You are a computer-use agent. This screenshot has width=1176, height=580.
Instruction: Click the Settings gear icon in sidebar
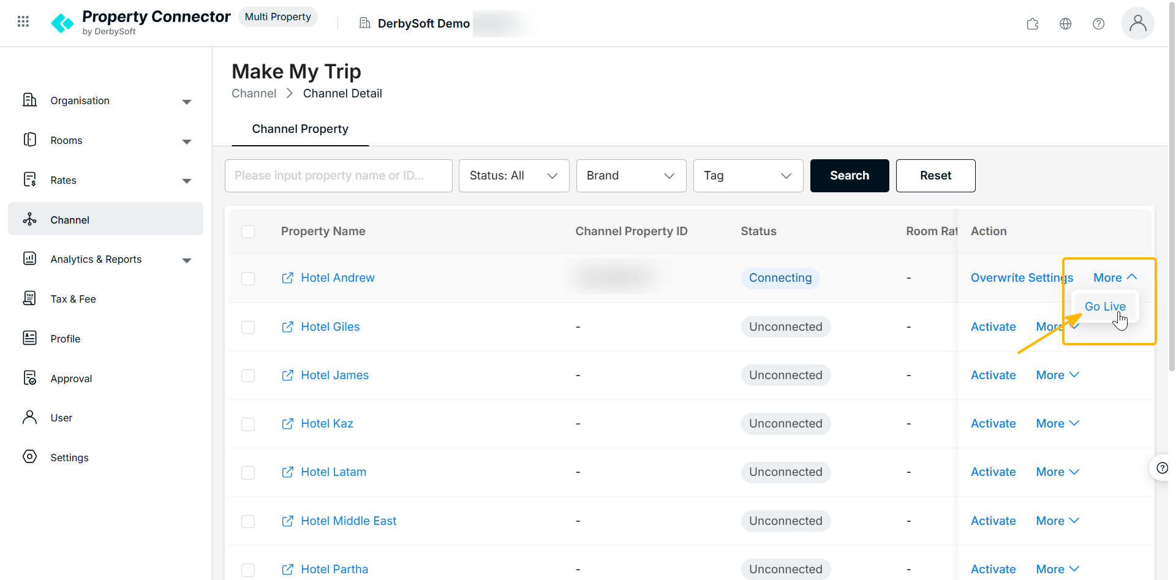pyautogui.click(x=29, y=457)
